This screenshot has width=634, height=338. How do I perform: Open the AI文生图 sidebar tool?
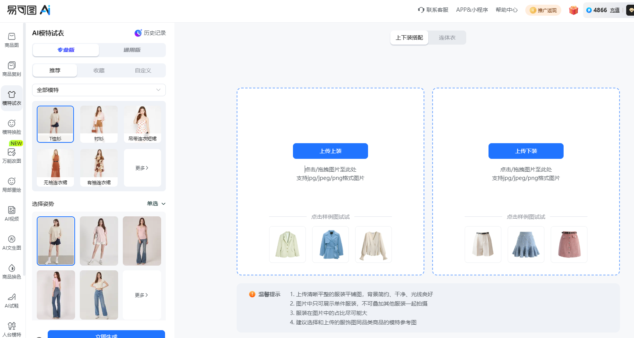point(12,243)
